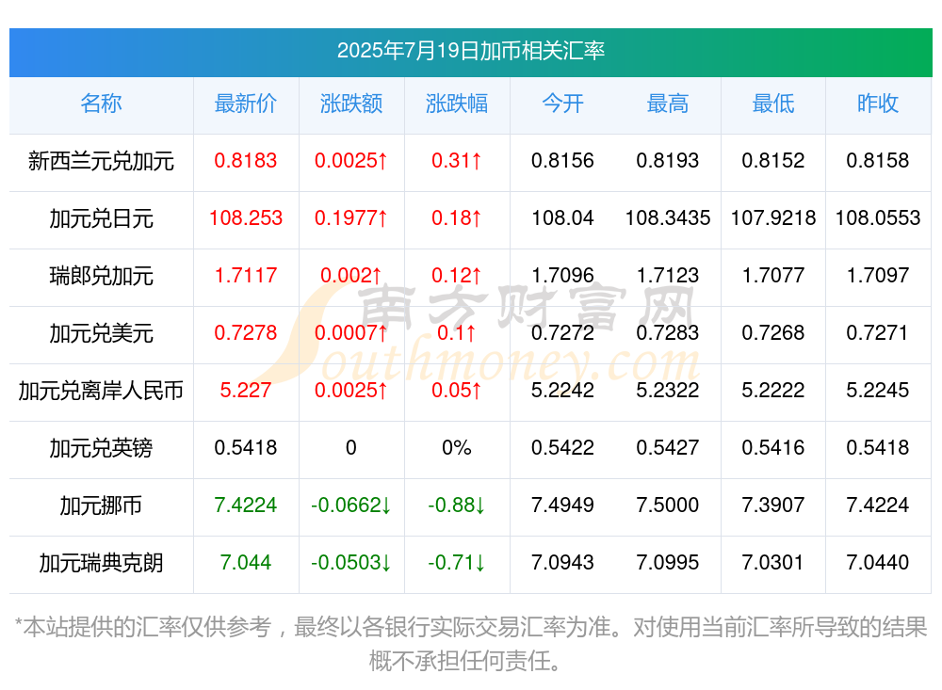This screenshot has width=942, height=690.
Task: Select the 加元挪币 row name
Action: coord(101,505)
